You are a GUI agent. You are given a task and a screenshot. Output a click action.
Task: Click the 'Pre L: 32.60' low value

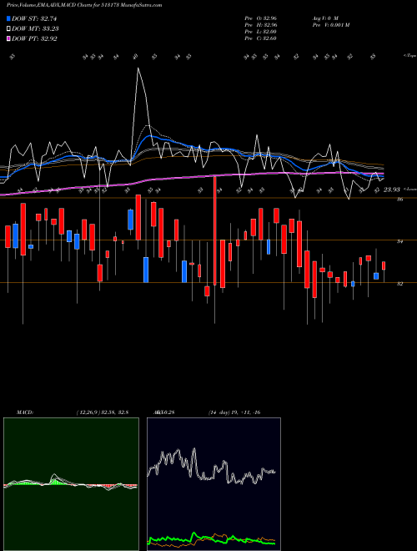point(261,31)
